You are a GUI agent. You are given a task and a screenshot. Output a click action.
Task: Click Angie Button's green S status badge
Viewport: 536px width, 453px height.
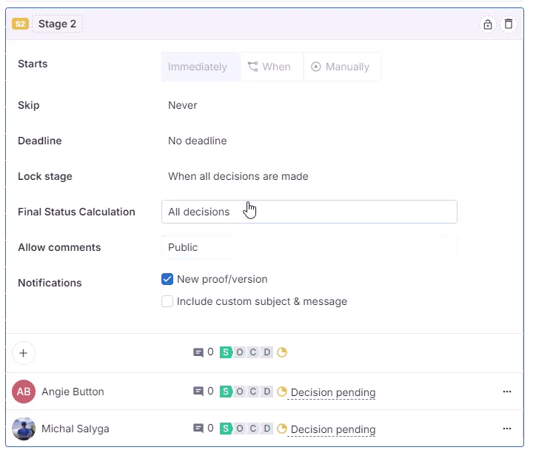tap(226, 392)
